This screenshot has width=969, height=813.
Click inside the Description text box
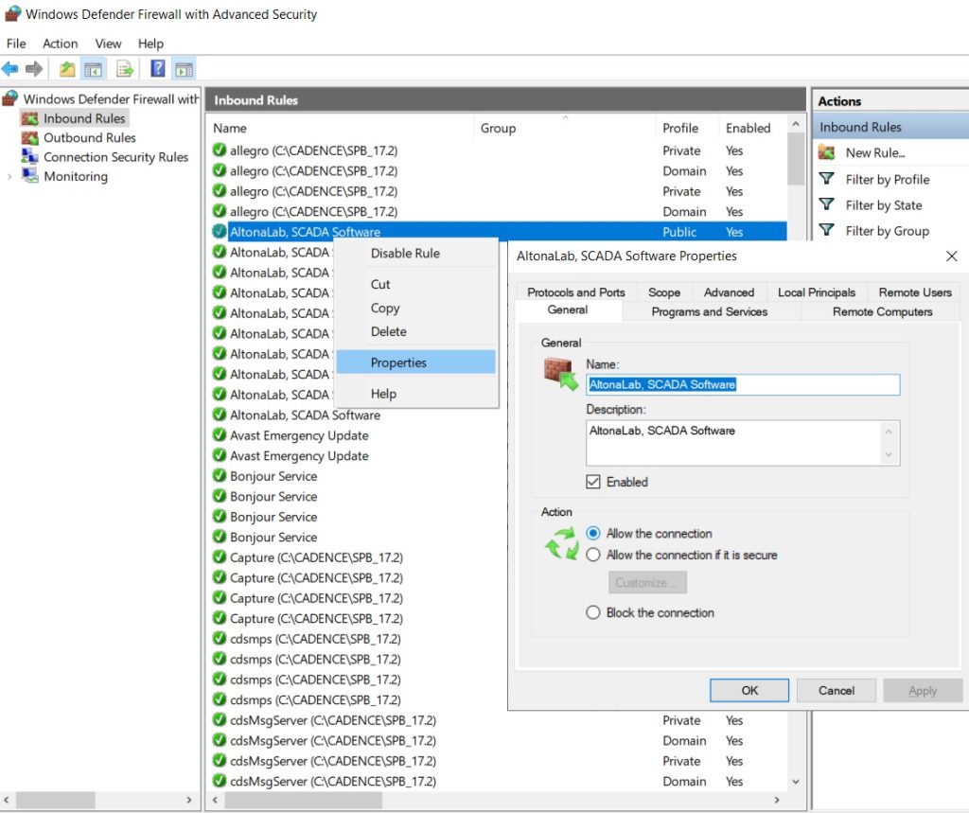tap(734, 443)
